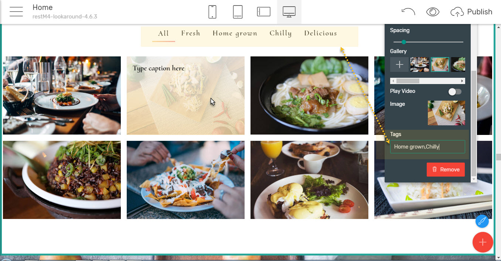Click the undo arrow icon
Viewport: 501px width, 261px height.
(408, 12)
